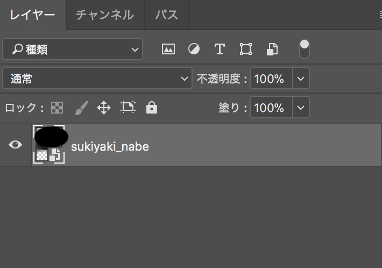The width and height of the screenshot is (382, 268).
Task: Filter layers by smart objects icon
Action: (272, 49)
